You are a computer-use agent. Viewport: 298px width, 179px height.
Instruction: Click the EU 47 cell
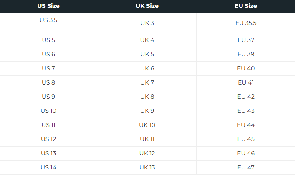246,168
